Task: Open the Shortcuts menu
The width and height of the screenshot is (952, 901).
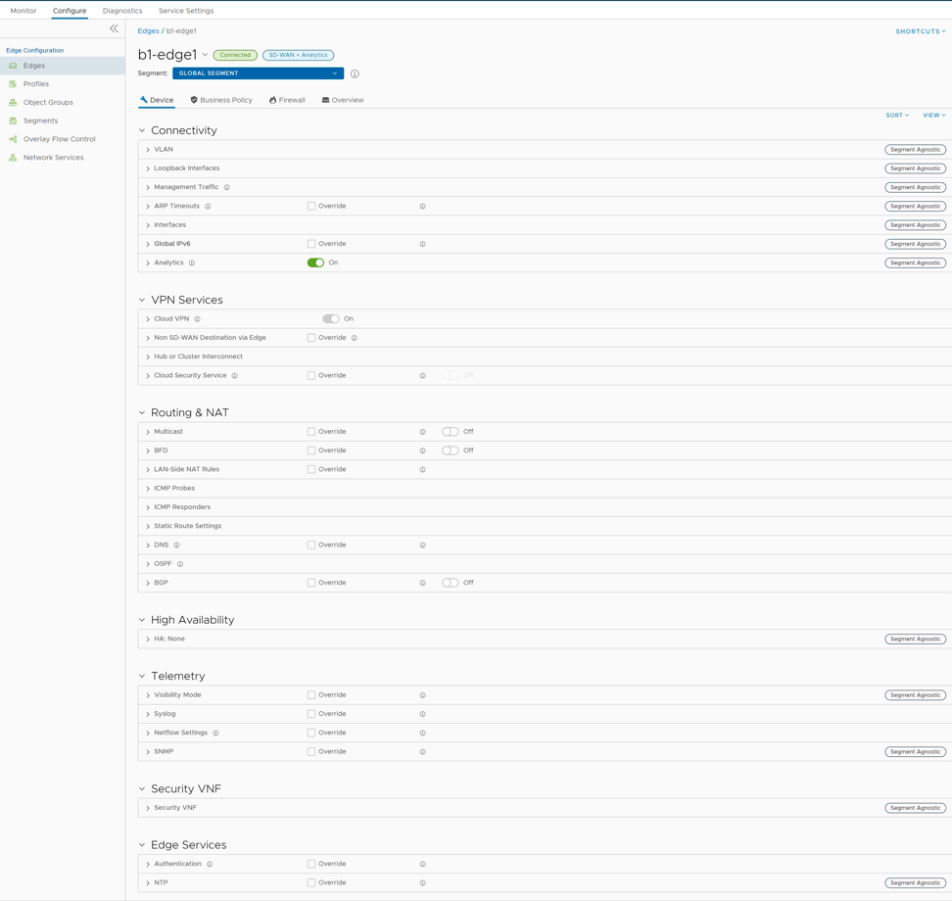Action: [920, 31]
